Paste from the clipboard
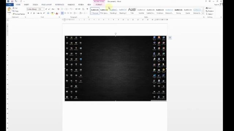The height and width of the screenshot is (131, 234). pyautogui.click(x=9, y=11)
